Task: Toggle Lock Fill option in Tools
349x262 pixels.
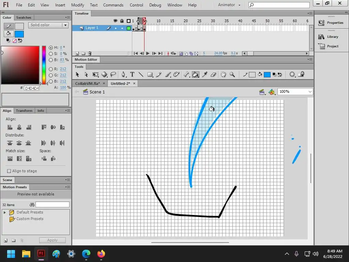Action: [x=301, y=74]
